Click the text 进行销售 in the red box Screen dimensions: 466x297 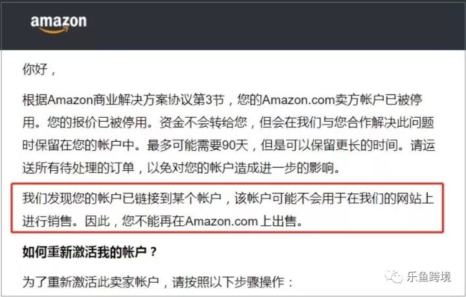[47, 221]
